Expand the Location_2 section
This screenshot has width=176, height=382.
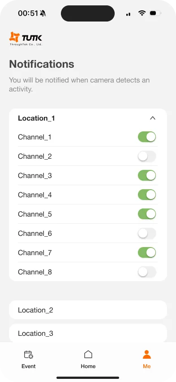[88, 310]
